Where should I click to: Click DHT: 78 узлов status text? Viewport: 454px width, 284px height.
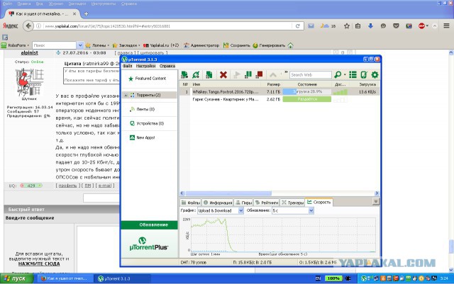pyautogui.click(x=194, y=262)
